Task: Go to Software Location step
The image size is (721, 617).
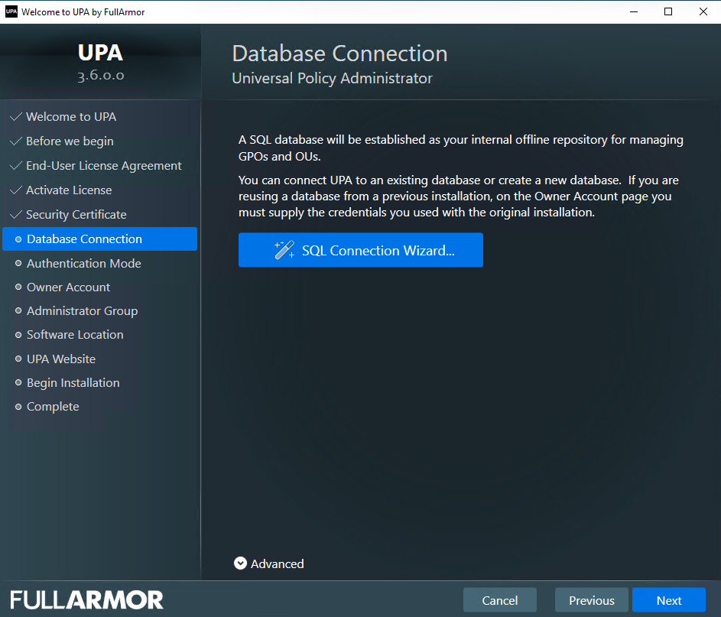Action: point(75,335)
